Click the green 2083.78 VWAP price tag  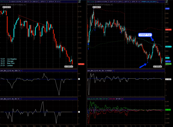[168, 46]
